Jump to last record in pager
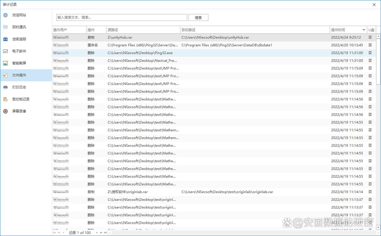The image size is (381, 236). point(105,233)
